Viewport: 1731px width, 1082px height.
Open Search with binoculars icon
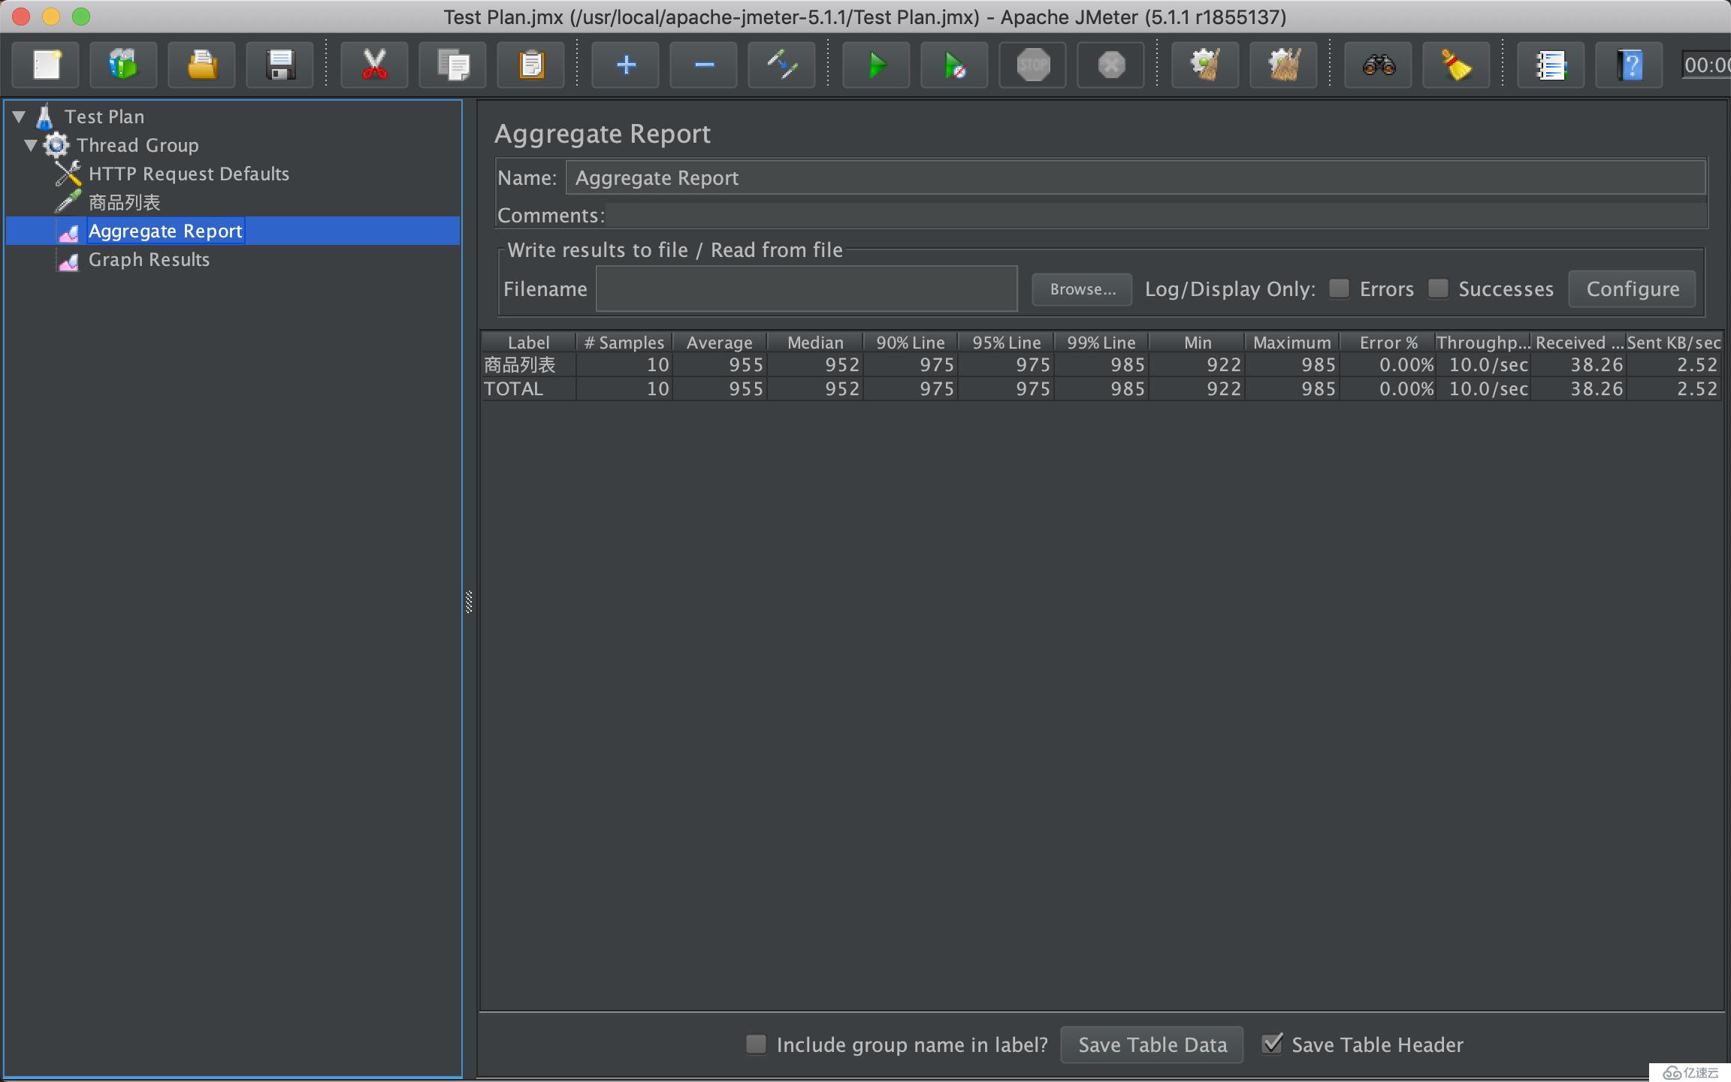coord(1378,65)
